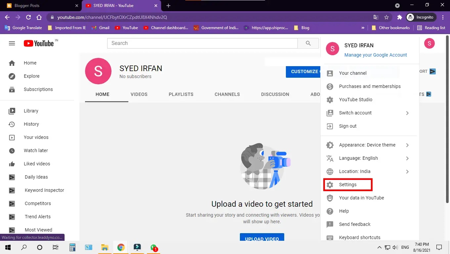Click the Chrome extensions puzzle icon

tap(399, 17)
